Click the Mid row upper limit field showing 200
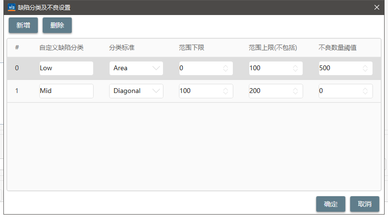The image size is (388, 218). [275, 91]
